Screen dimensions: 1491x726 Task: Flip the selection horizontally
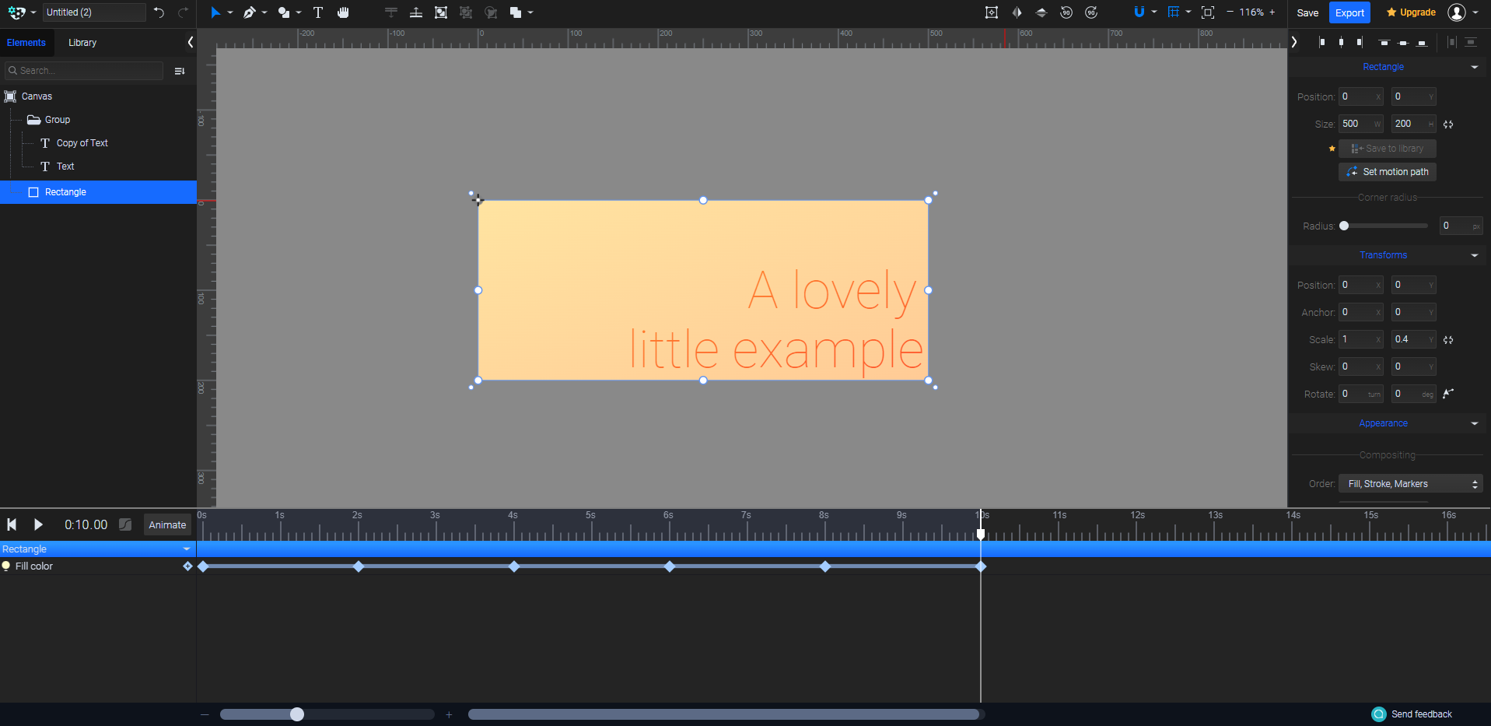point(1018,12)
